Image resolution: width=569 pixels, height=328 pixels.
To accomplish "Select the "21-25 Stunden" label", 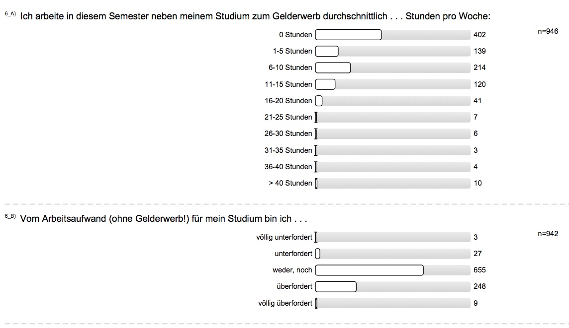I will tap(288, 117).
